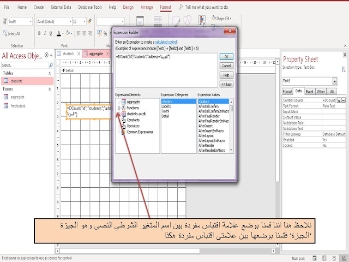Switch to the Arrange ribbon tab

[x=147, y=7]
